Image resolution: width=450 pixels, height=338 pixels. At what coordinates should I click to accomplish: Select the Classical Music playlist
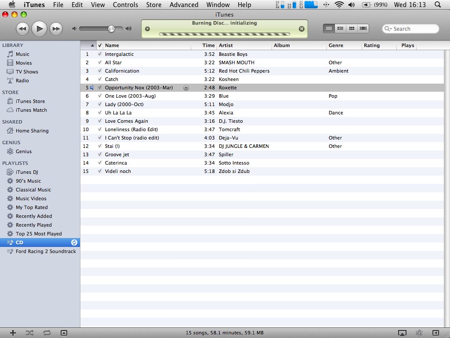[x=33, y=190]
